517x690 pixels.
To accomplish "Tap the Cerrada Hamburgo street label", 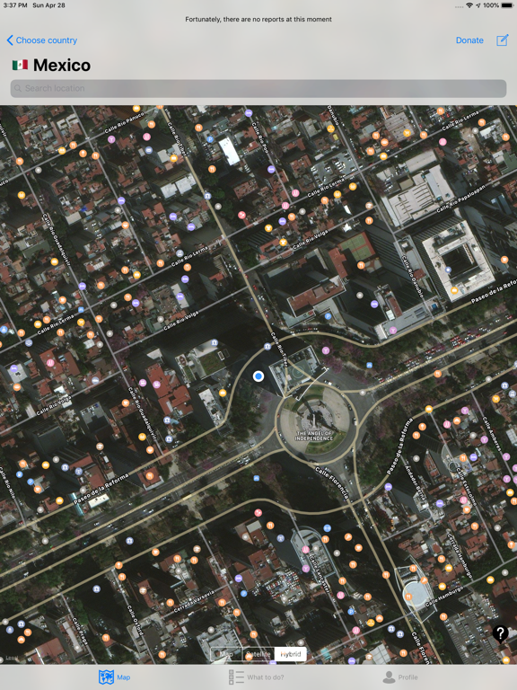I will click(x=460, y=555).
